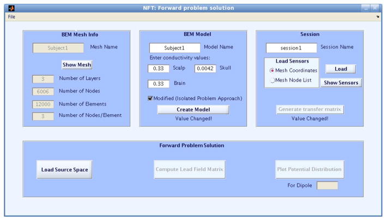The width and height of the screenshot is (387, 221).
Task: Click the Load sensors button
Action: [341, 69]
